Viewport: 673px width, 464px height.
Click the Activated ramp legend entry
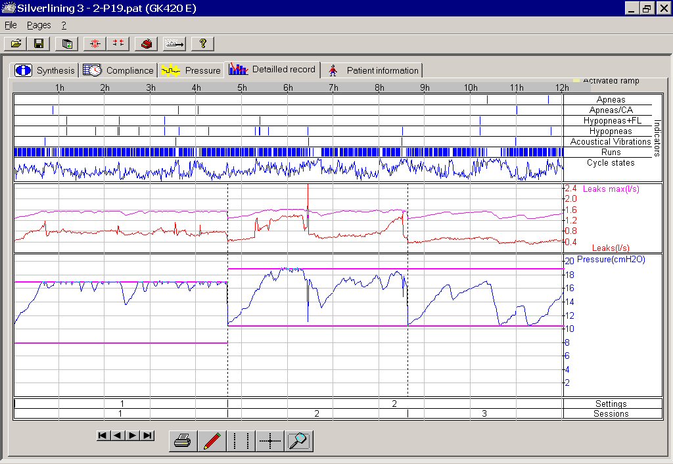click(x=607, y=81)
